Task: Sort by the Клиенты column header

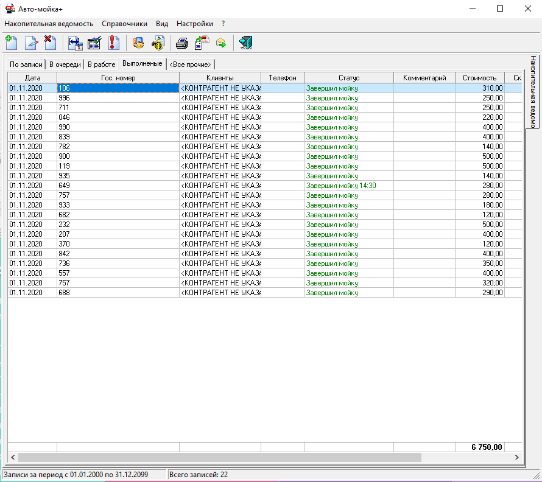Action: tap(220, 78)
